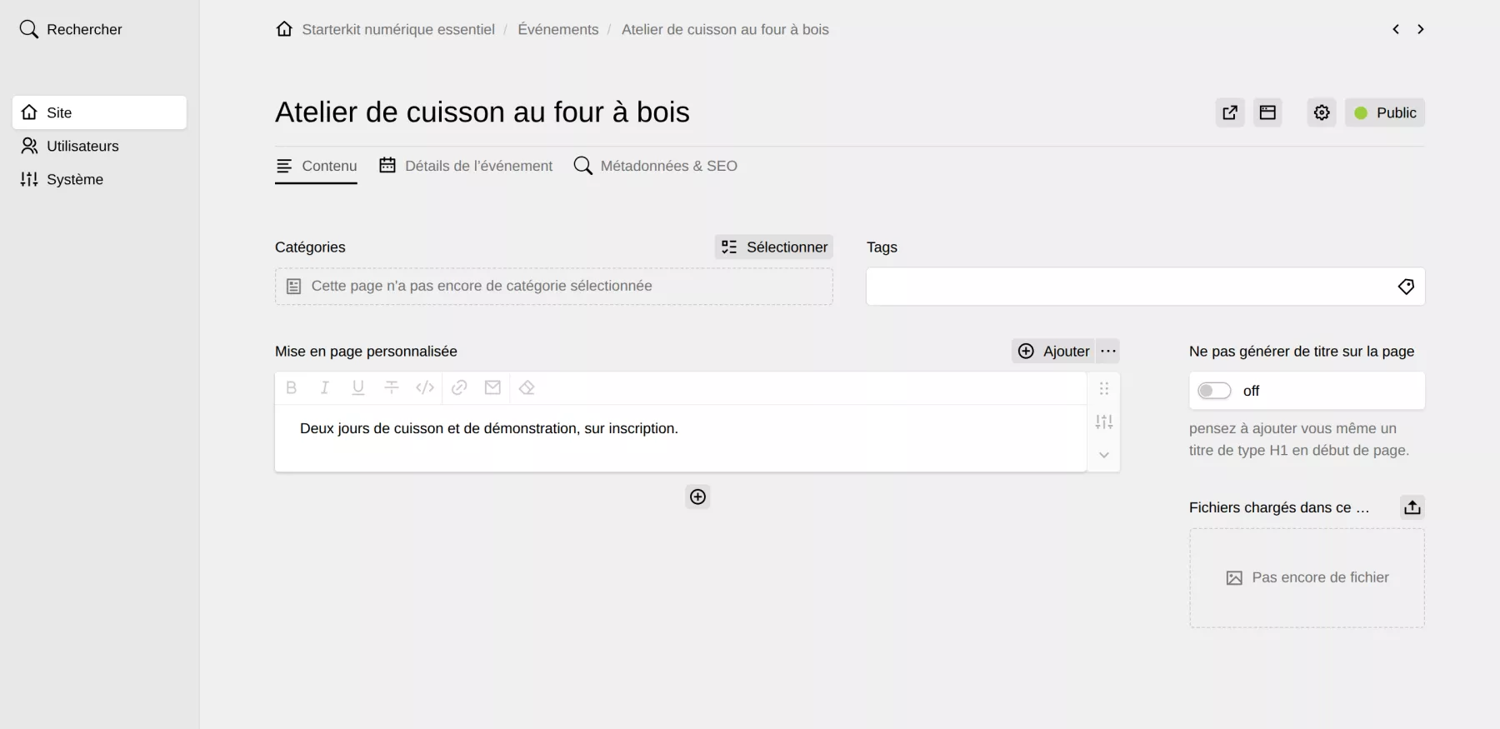Screen dimensions: 1500x729
Task: Open the page in a new window
Action: (x=1230, y=112)
